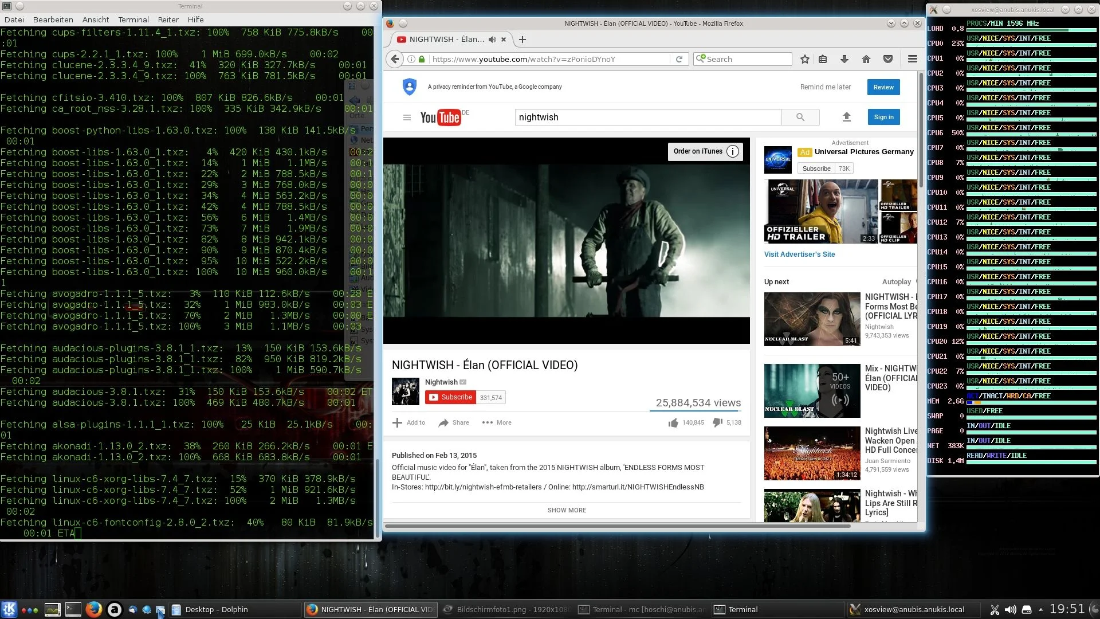1100x619 pixels.
Task: Click Remind me later link
Action: (x=825, y=87)
